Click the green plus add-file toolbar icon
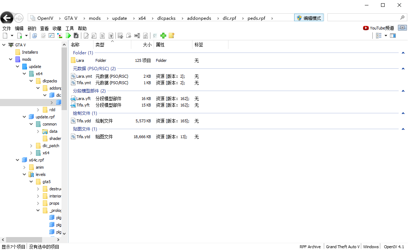 tap(163, 35)
